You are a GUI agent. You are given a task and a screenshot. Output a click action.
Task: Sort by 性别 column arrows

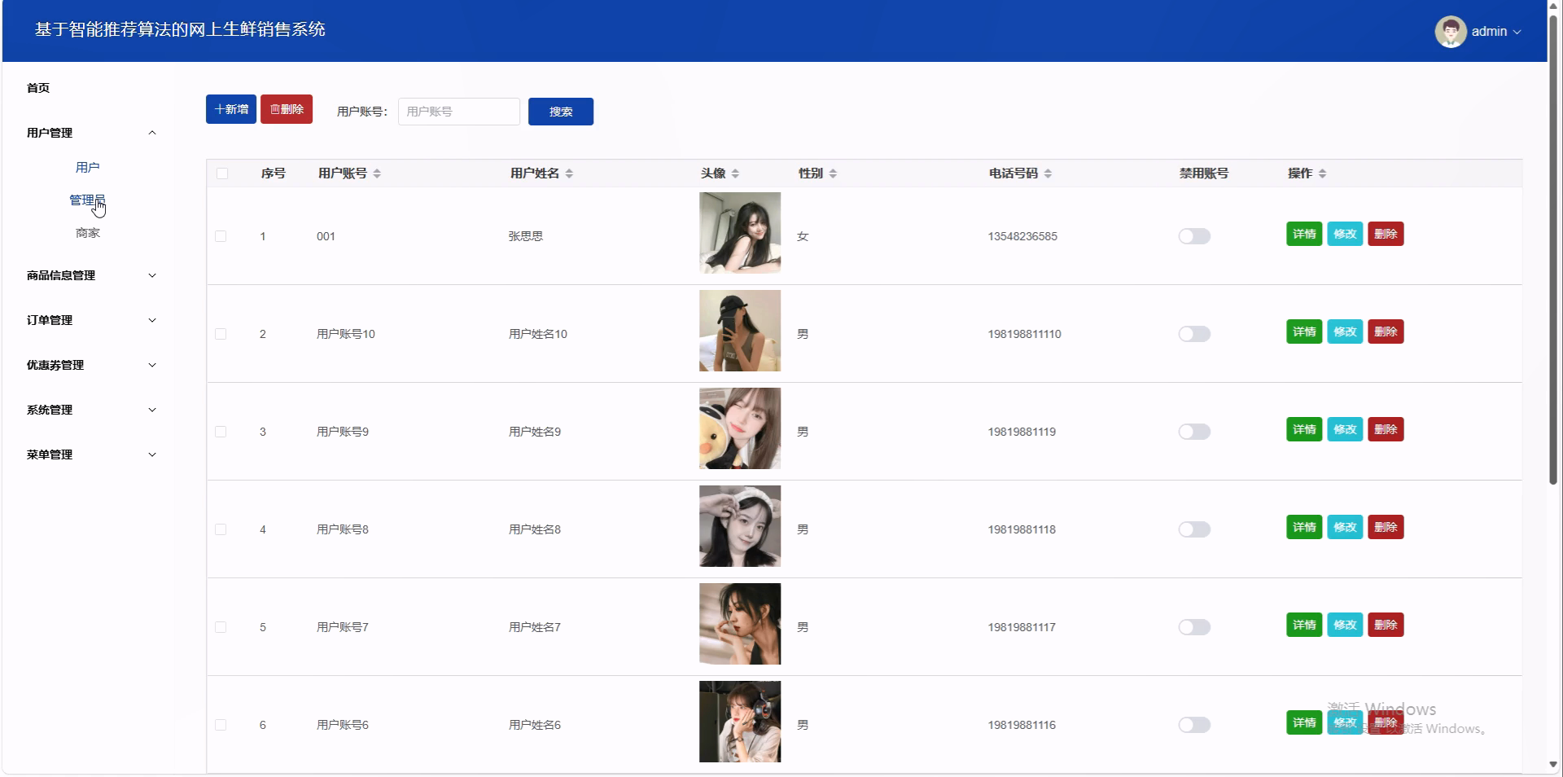click(833, 173)
